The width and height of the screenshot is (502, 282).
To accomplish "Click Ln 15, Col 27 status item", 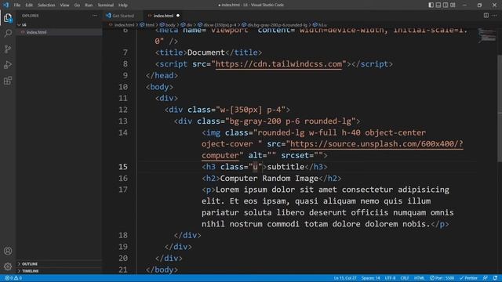I will (x=345, y=278).
